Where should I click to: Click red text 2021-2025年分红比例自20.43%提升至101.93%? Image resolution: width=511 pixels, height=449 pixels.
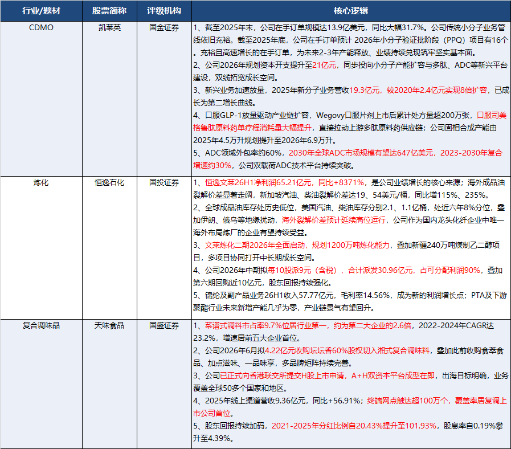click(354, 426)
